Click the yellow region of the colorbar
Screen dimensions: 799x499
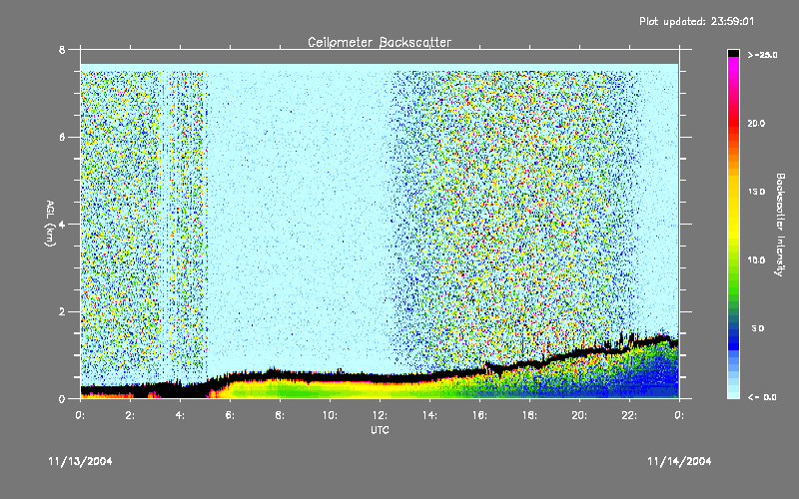733,209
